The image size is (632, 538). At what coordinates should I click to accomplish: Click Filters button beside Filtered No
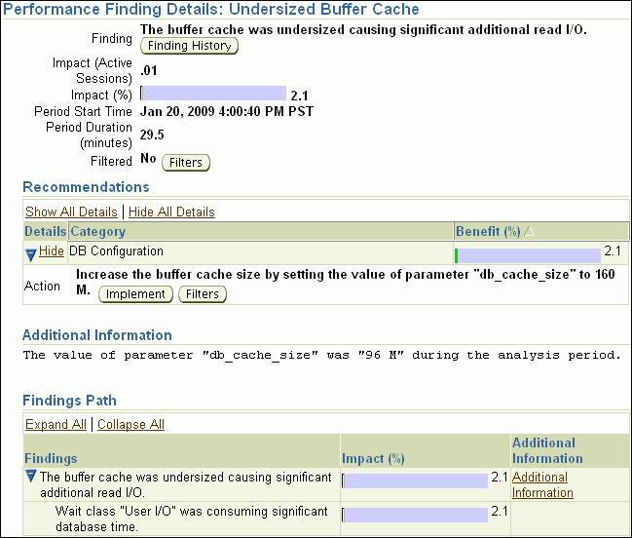[185, 163]
